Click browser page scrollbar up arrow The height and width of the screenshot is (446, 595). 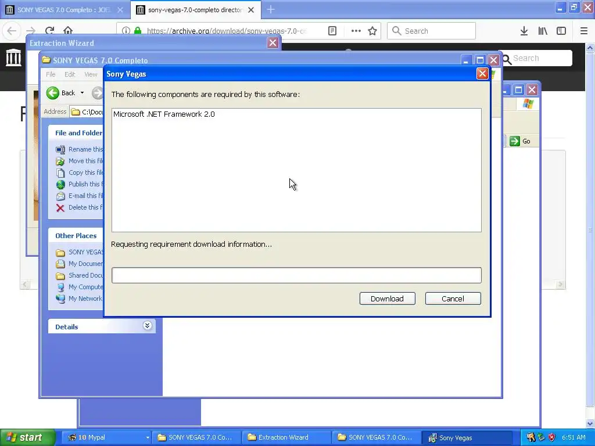(590, 48)
